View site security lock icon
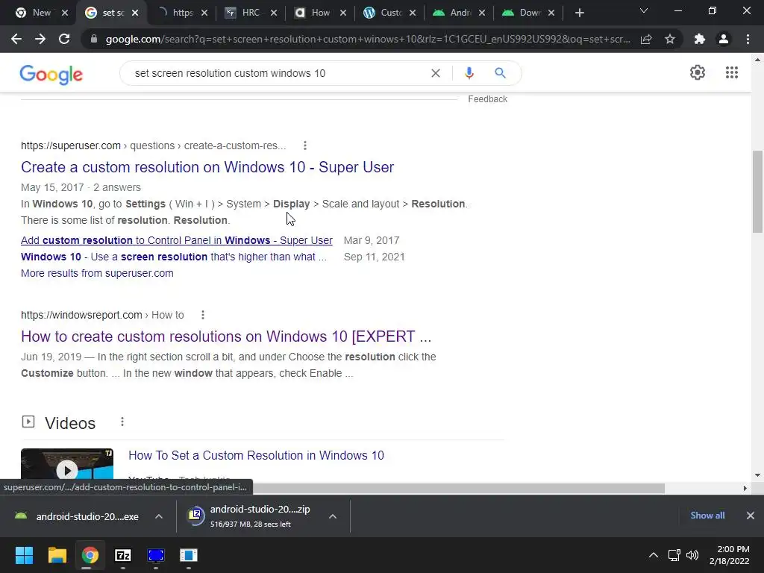Screen dimensions: 764x573 coord(94,39)
